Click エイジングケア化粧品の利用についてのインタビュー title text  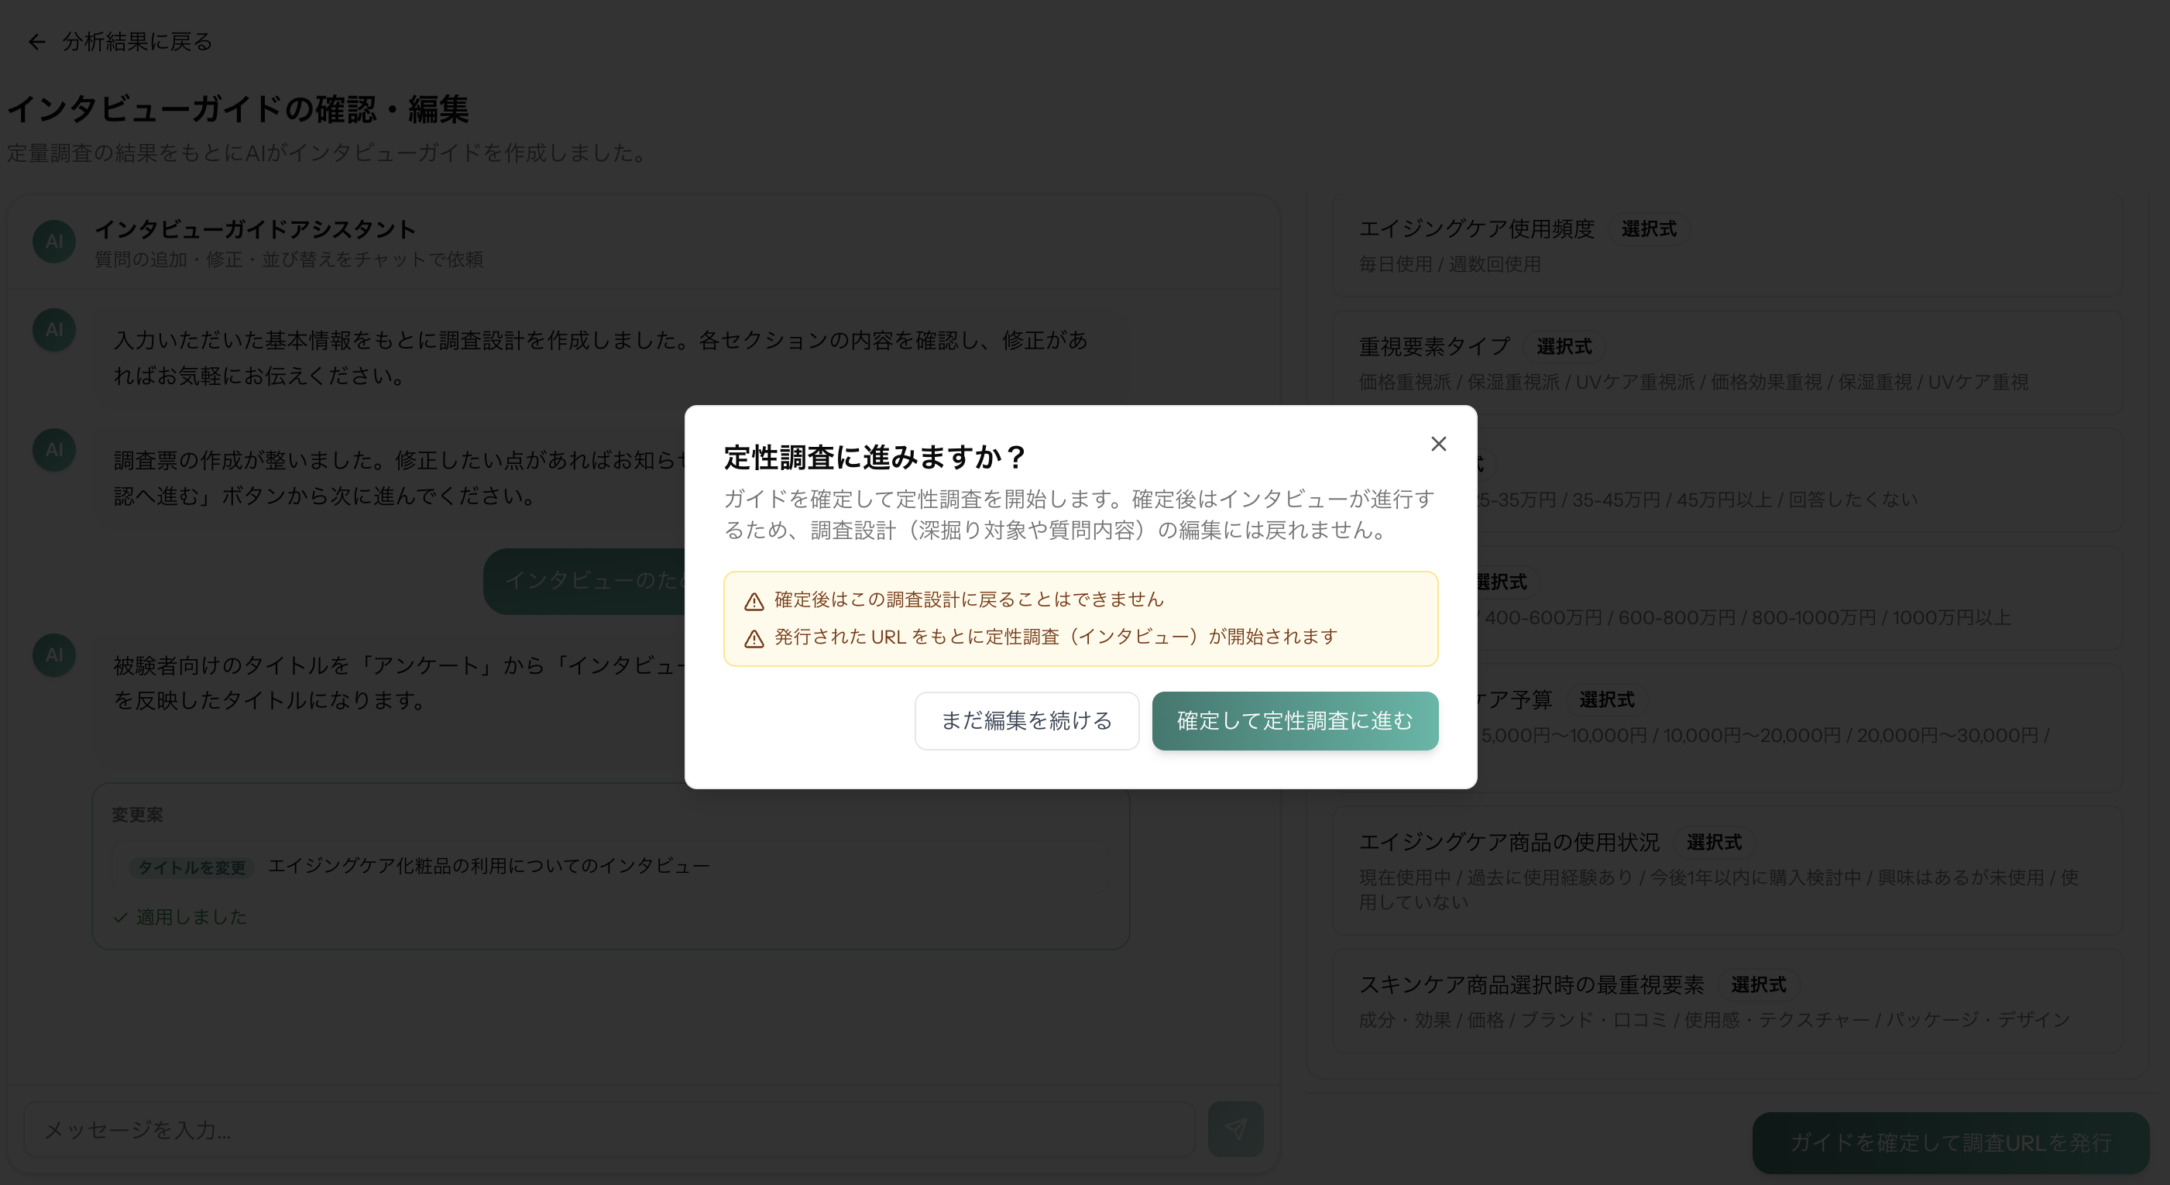489,867
